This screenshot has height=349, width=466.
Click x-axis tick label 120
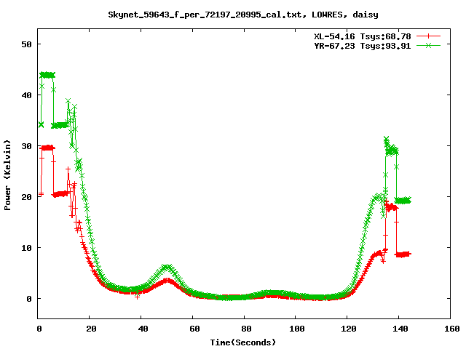[x=349, y=329]
